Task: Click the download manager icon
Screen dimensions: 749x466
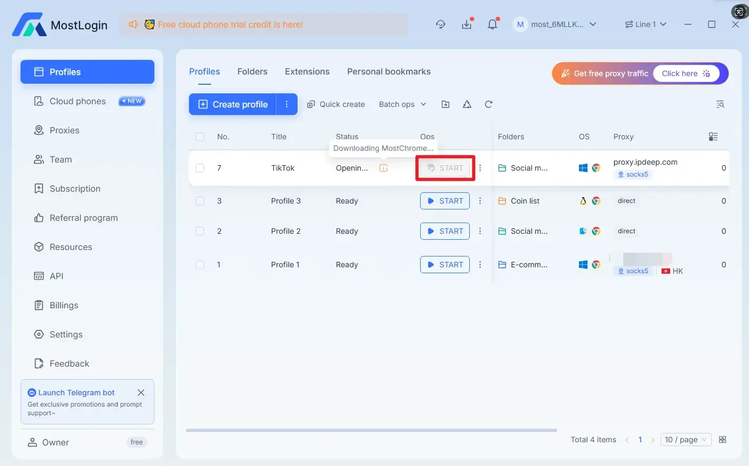Action: tap(467, 24)
